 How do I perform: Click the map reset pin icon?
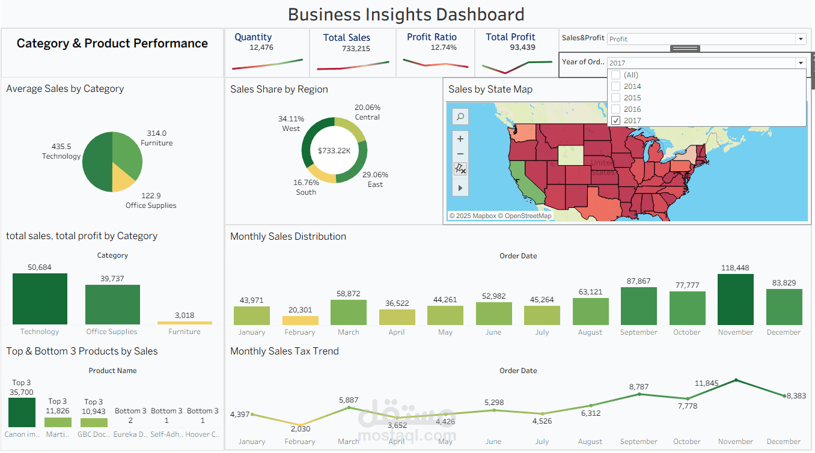[x=460, y=169]
